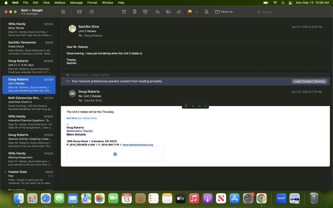Open the Message menu

click(76, 3)
